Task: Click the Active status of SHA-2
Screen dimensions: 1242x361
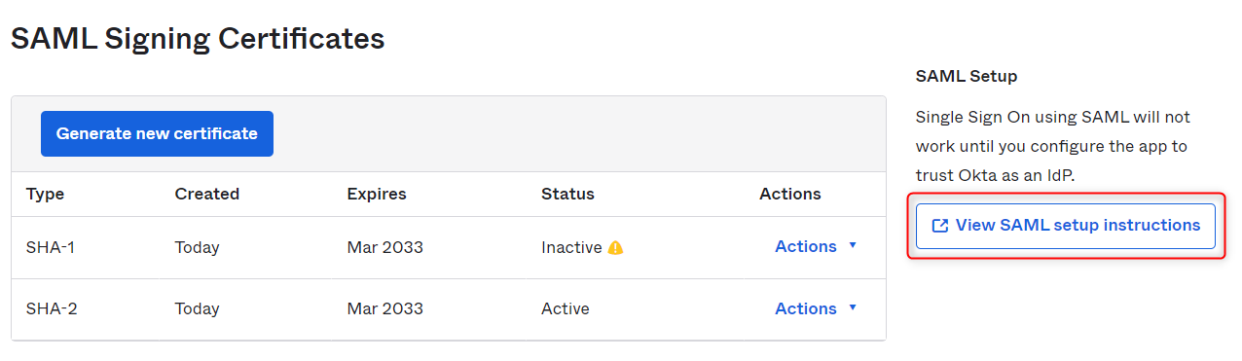Action: point(566,308)
